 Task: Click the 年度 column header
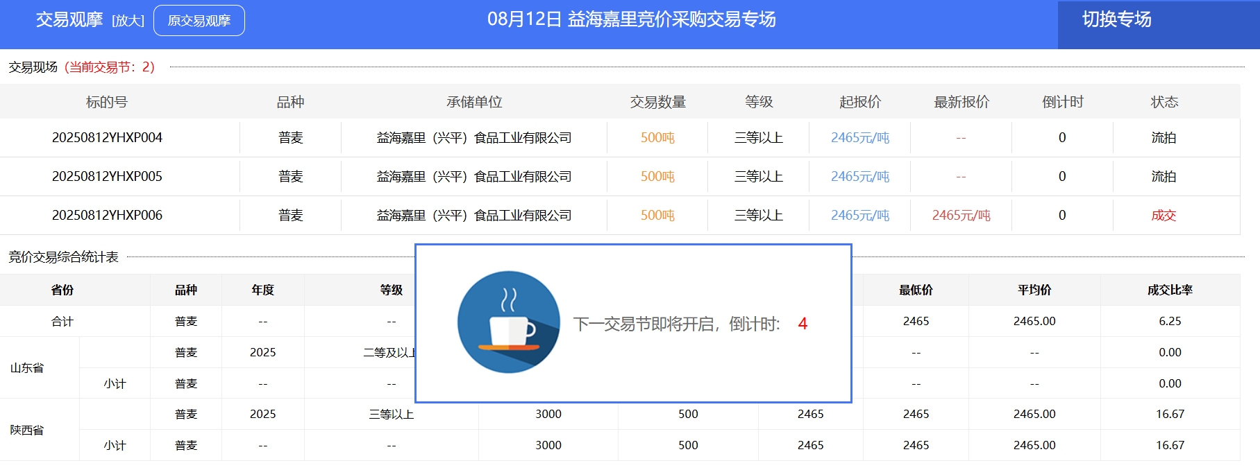click(x=263, y=290)
